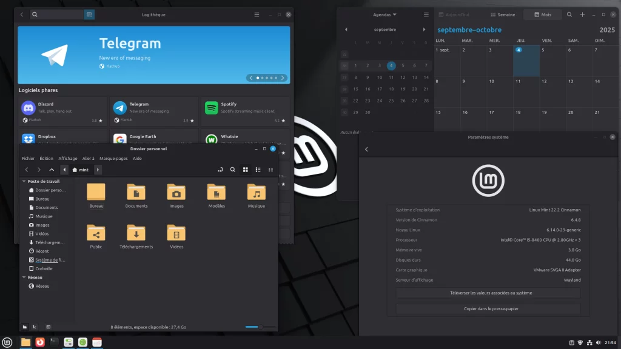Open the Affichage menu
This screenshot has height=349, width=621.
coord(68,158)
